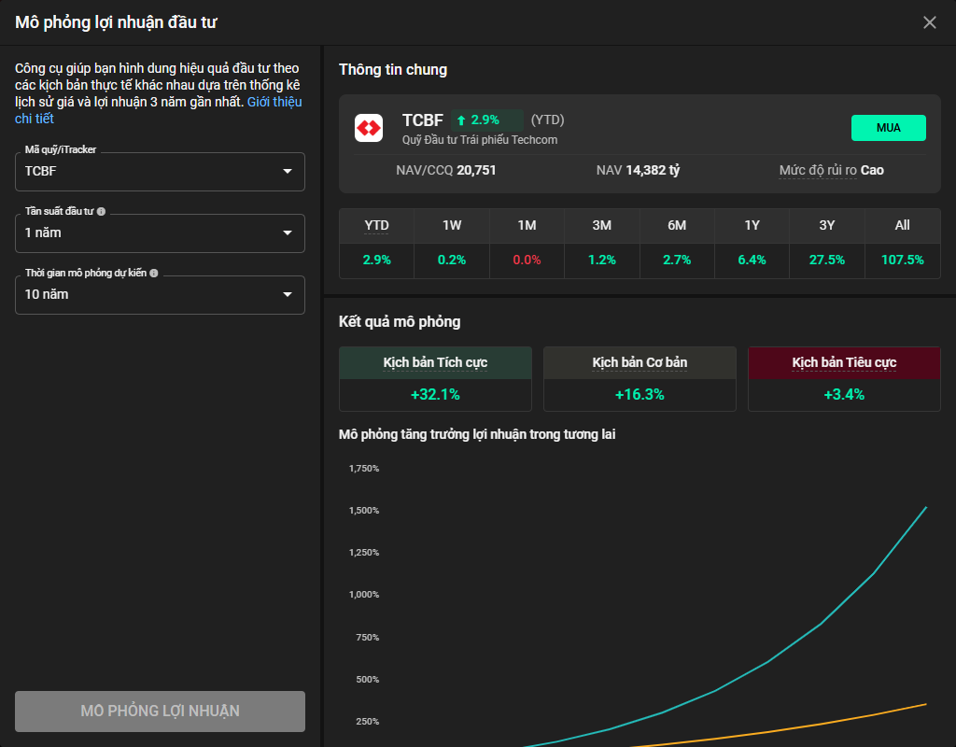The width and height of the screenshot is (956, 747).
Task: Click the 1,500% chart axis label
Action: 364,511
